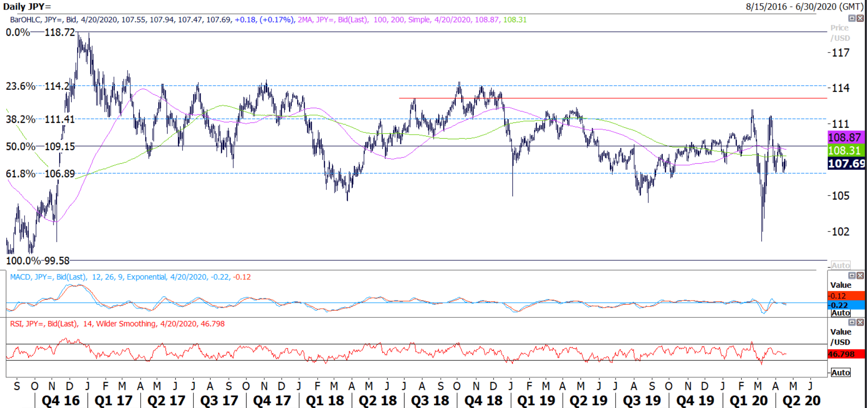Click the Q2 19 quarter label
867x408 pixels.
(x=588, y=401)
